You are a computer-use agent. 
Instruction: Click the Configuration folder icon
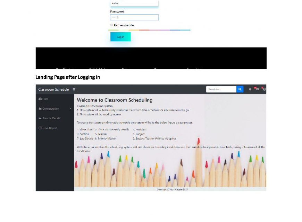click(x=40, y=109)
